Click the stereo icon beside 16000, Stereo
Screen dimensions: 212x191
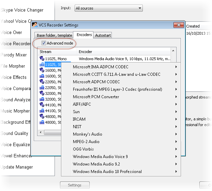42,76
